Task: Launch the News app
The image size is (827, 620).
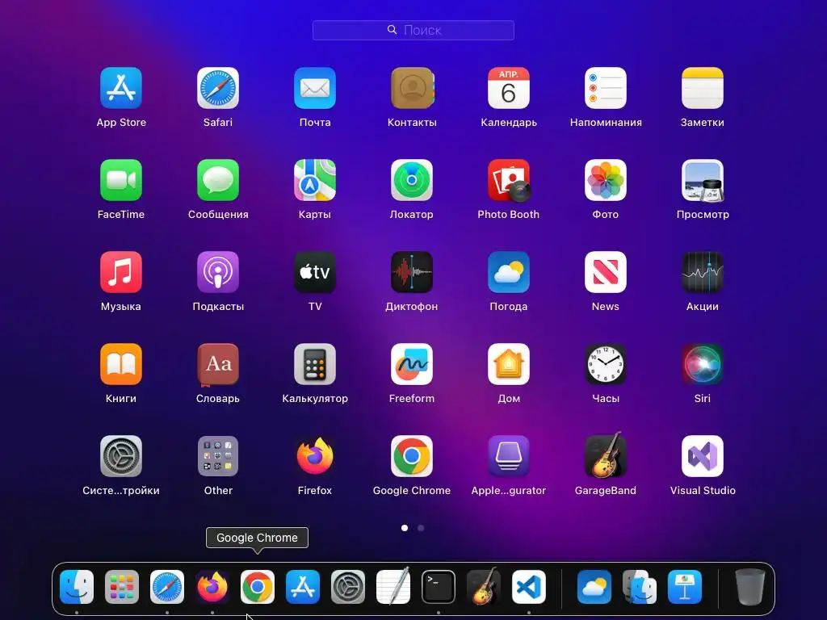Action: coord(606,272)
